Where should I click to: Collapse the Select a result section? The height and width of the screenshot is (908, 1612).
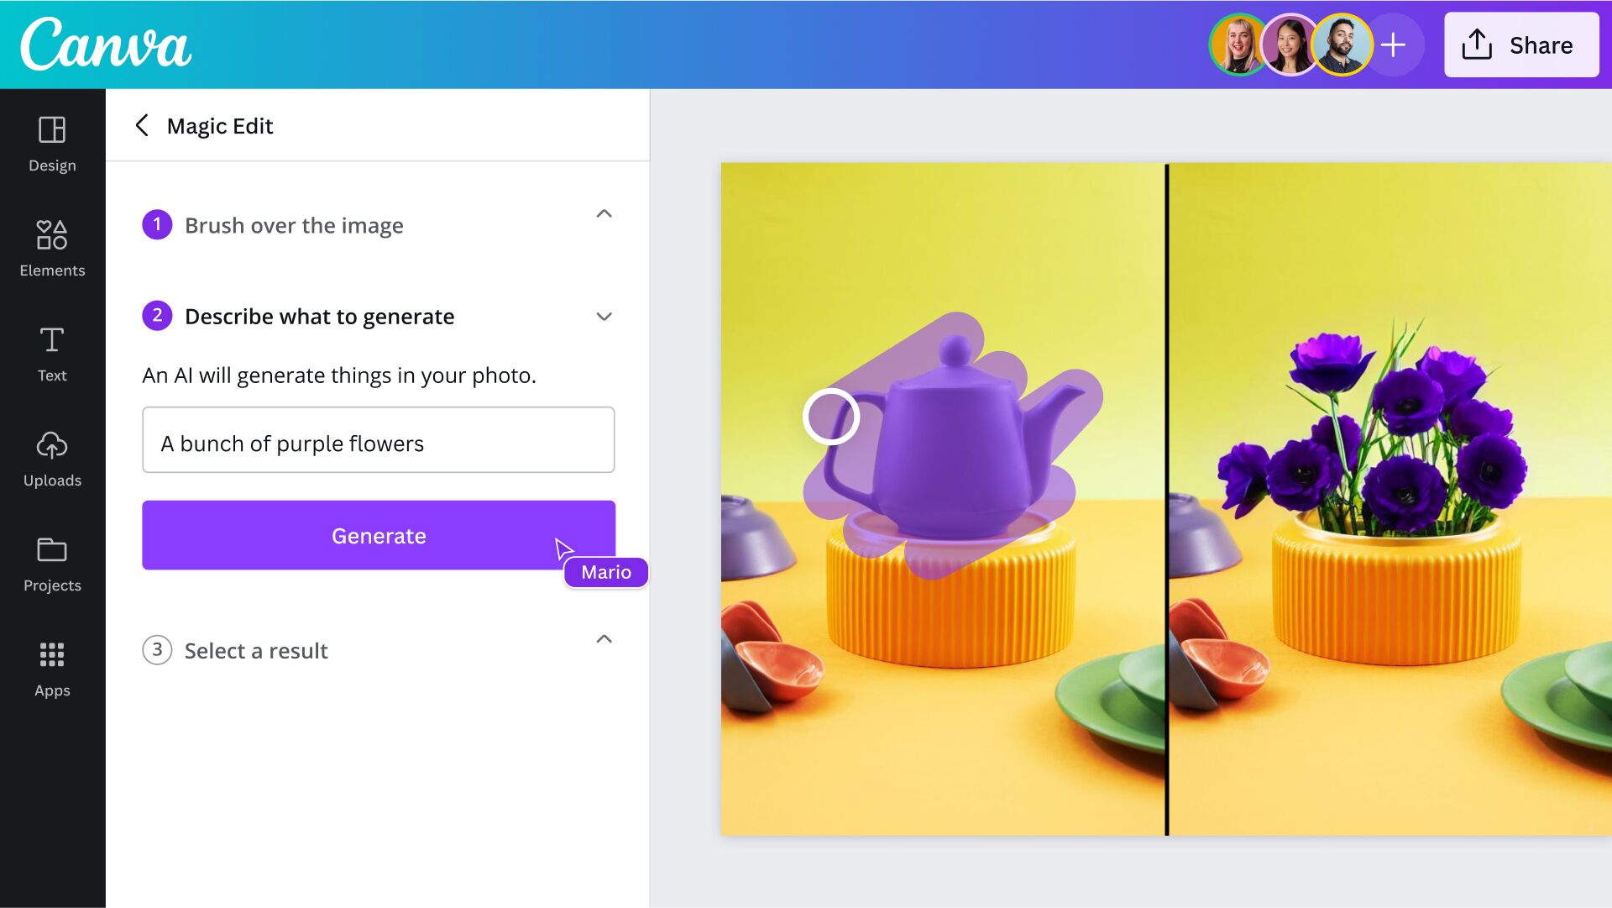pos(604,640)
